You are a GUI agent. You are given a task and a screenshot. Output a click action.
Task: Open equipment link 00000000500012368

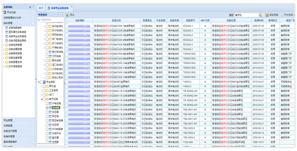point(79,54)
